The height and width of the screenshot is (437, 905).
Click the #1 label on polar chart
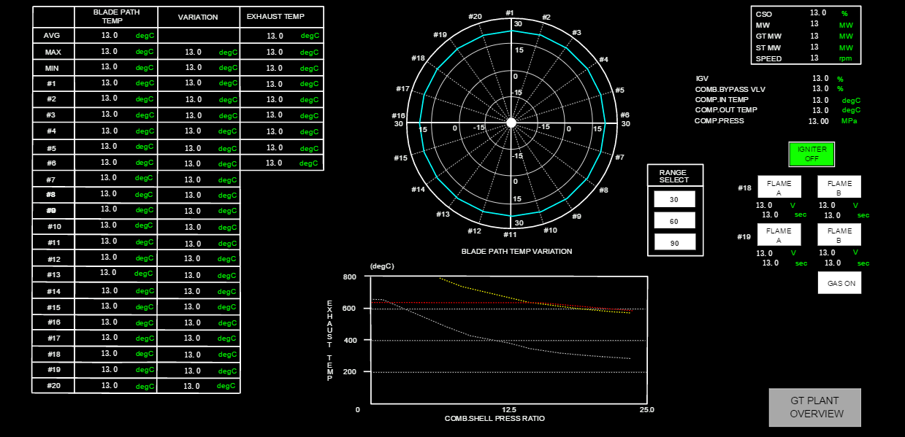pyautogui.click(x=510, y=13)
